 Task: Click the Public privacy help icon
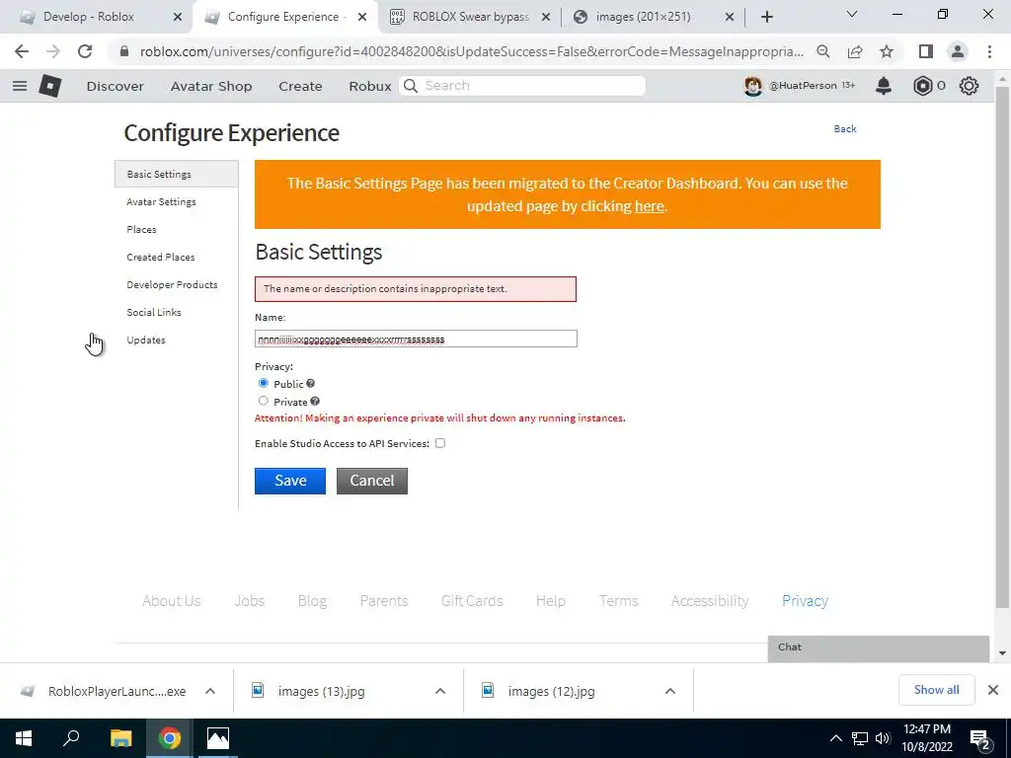(x=310, y=384)
